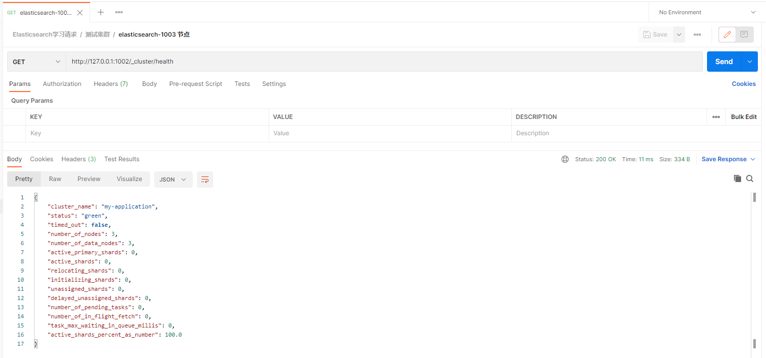Select the Params tab

coord(20,84)
